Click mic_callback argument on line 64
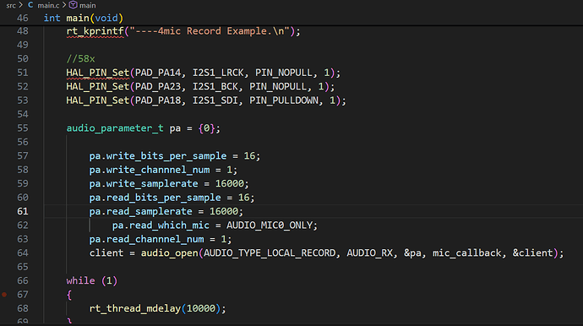The width and height of the screenshot is (583, 326). point(466,253)
